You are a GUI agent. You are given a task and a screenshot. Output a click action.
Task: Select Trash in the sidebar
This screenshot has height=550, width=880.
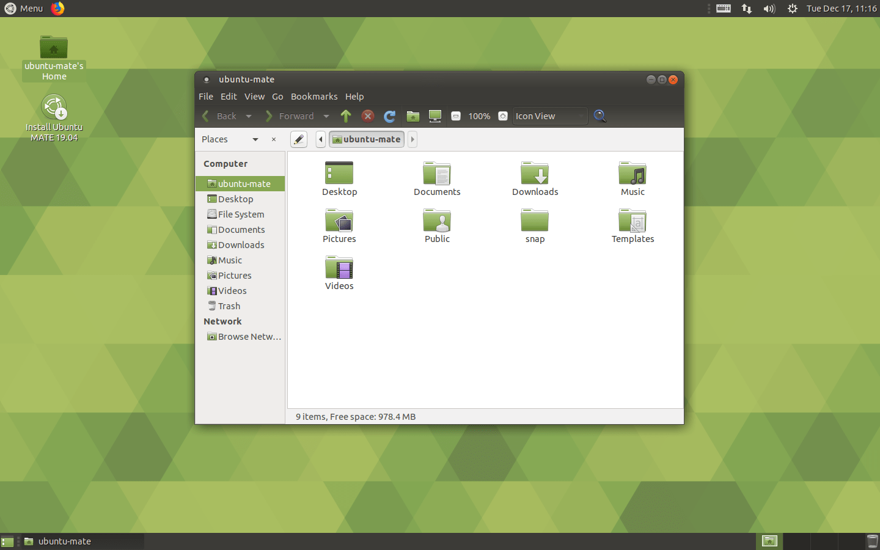coord(240,306)
